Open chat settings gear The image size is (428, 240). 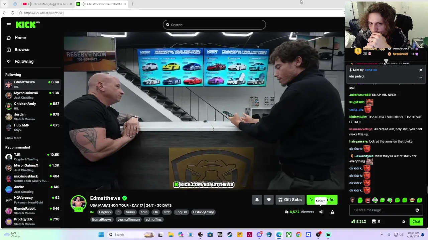coord(404,221)
